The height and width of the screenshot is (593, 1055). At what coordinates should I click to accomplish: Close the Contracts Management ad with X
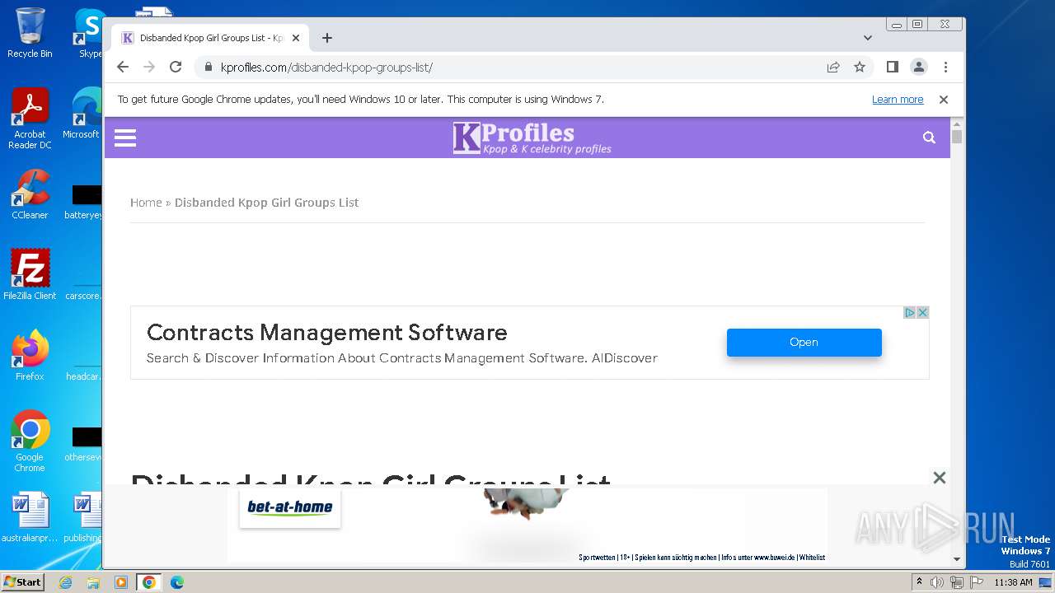[923, 312]
